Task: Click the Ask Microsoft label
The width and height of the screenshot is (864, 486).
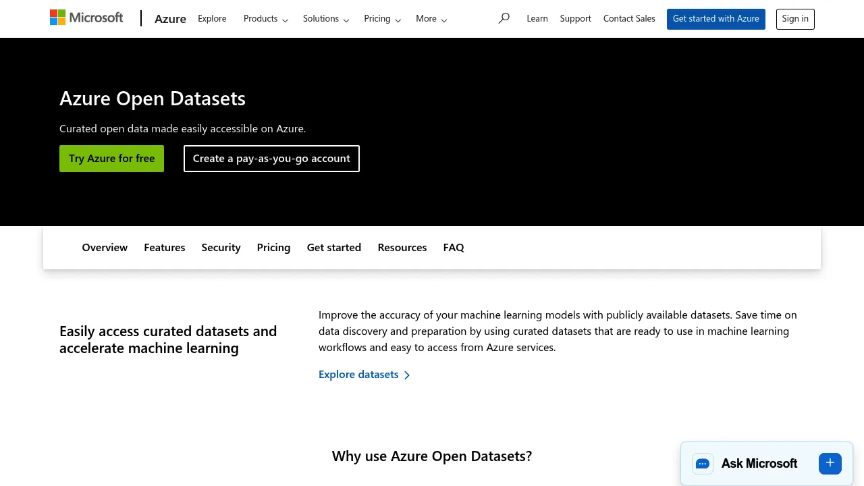Action: click(x=759, y=464)
